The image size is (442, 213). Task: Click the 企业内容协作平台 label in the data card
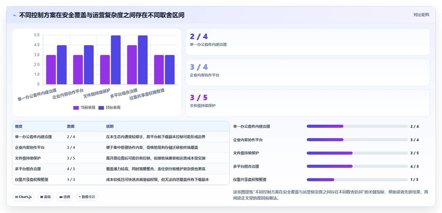(x=204, y=75)
